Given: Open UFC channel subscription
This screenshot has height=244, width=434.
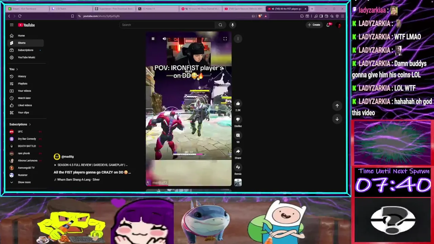Looking at the screenshot, I should point(25,131).
